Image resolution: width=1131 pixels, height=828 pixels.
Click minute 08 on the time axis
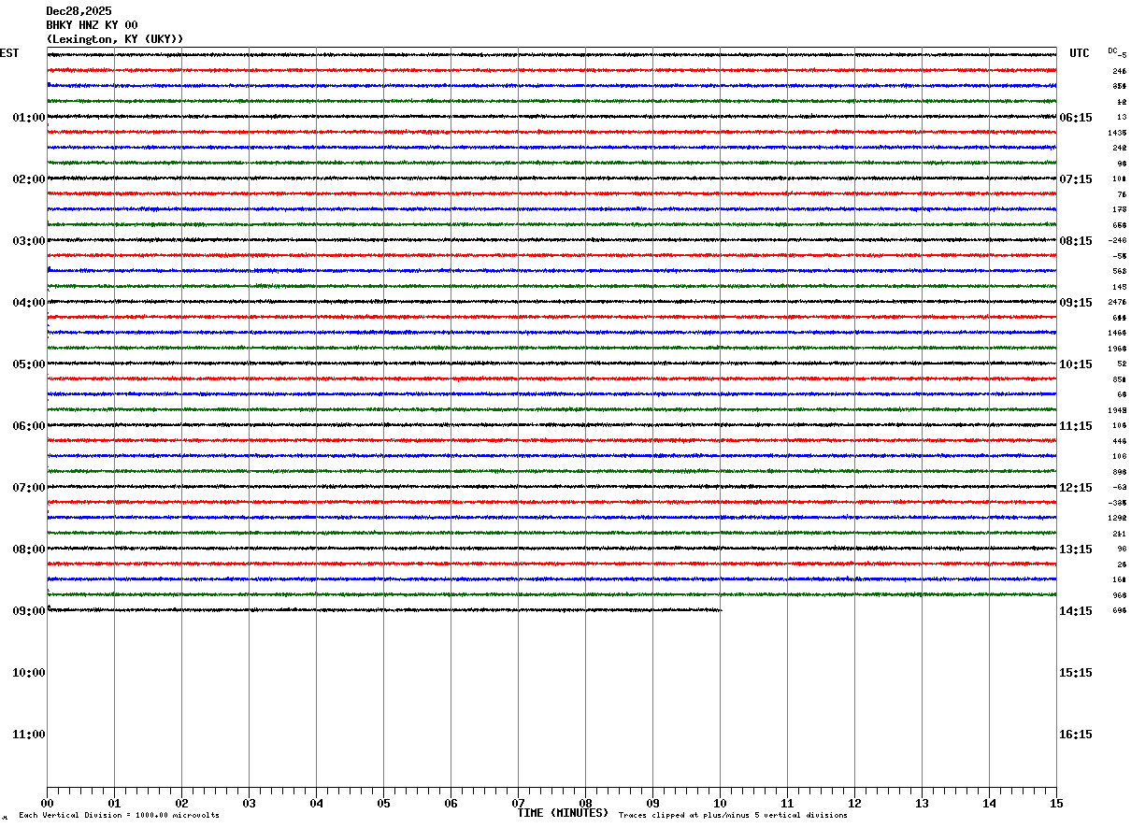pyautogui.click(x=585, y=803)
